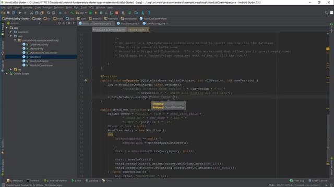Open the Navigate menu
Image resolution: width=334 pixels, height=187 pixels.
click(x=27, y=7)
